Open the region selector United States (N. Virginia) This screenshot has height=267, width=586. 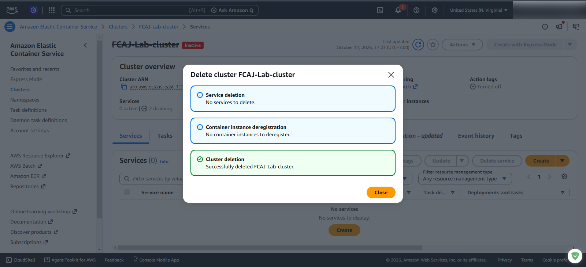click(479, 10)
